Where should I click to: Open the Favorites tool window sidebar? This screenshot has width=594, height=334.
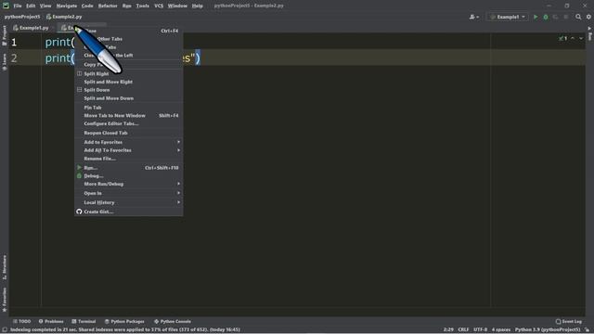click(x=4, y=300)
